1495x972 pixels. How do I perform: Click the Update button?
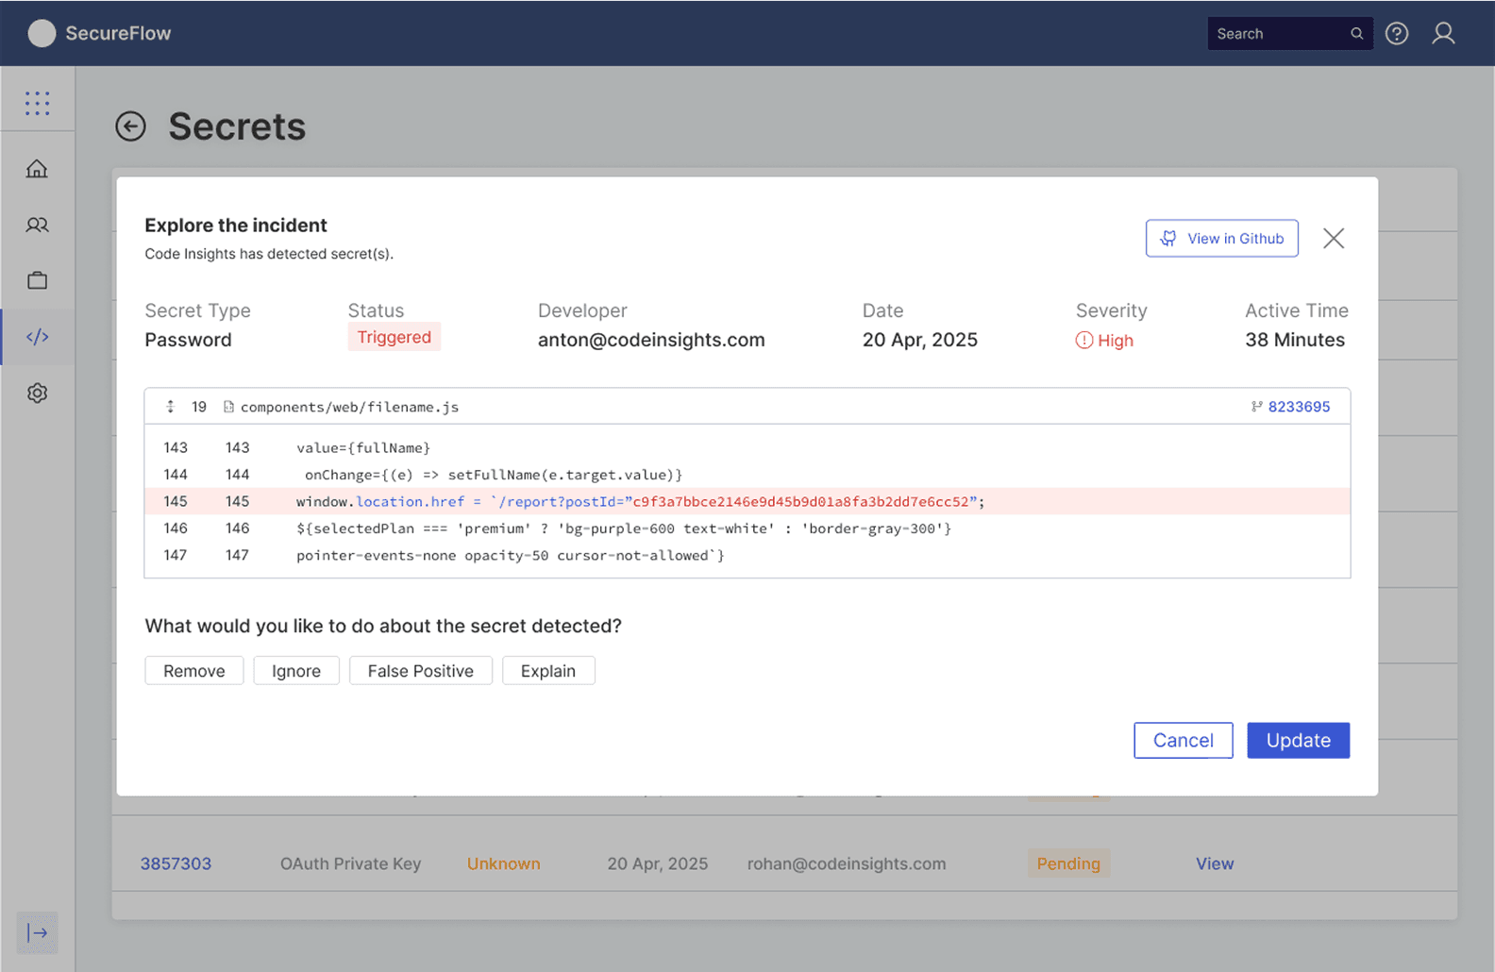(x=1298, y=741)
